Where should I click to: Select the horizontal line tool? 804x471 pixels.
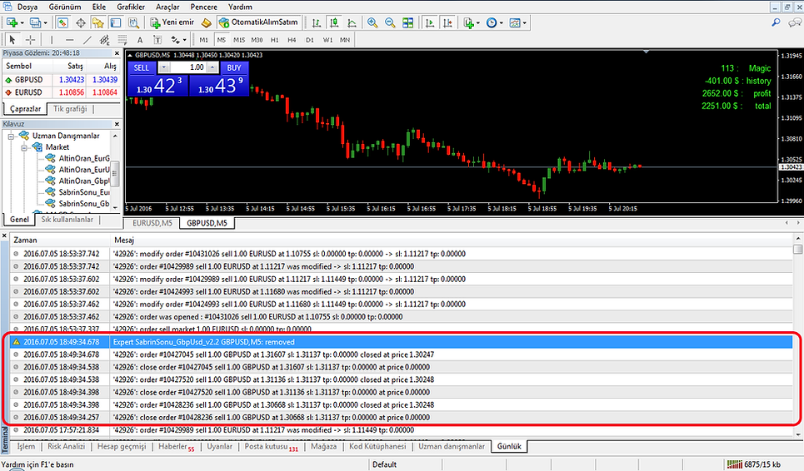coord(70,39)
